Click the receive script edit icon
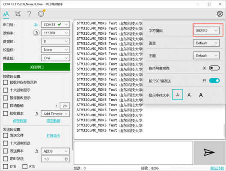Screen dimensions: 226x171 click(x=37, y=114)
